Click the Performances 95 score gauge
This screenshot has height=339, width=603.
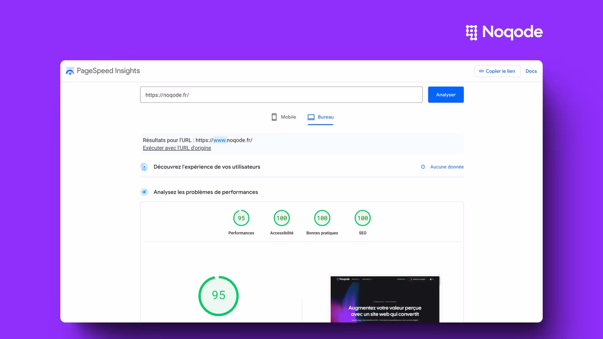pos(241,218)
